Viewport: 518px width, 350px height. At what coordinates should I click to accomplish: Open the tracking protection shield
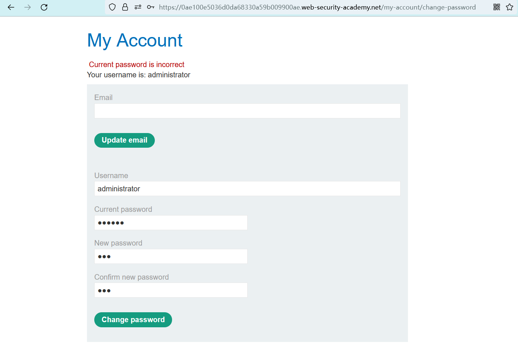pos(113,7)
